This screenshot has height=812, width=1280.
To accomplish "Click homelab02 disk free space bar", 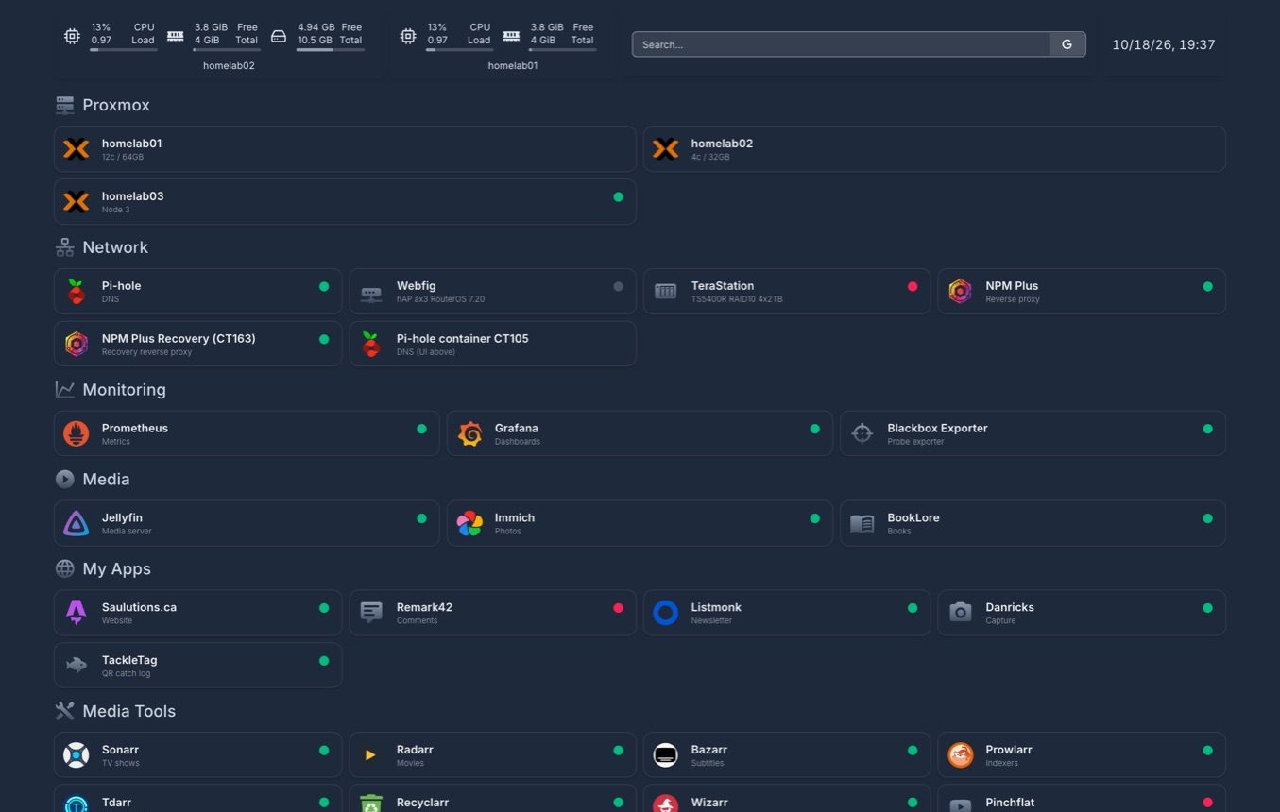I will click(331, 50).
